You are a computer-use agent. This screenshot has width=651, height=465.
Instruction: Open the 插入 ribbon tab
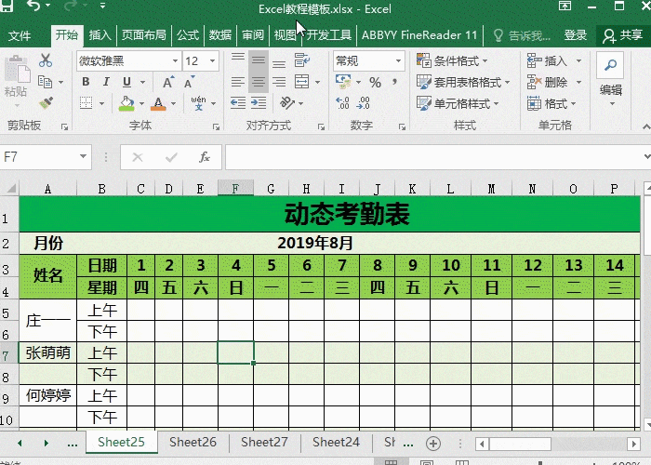click(100, 35)
